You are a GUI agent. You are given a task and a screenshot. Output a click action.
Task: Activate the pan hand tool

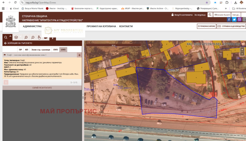pos(39,37)
